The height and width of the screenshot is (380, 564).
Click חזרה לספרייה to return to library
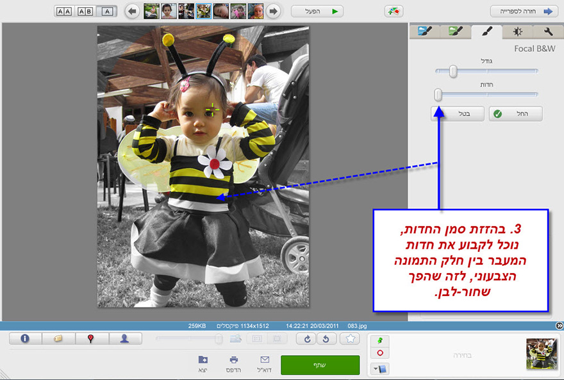pyautogui.click(x=523, y=10)
